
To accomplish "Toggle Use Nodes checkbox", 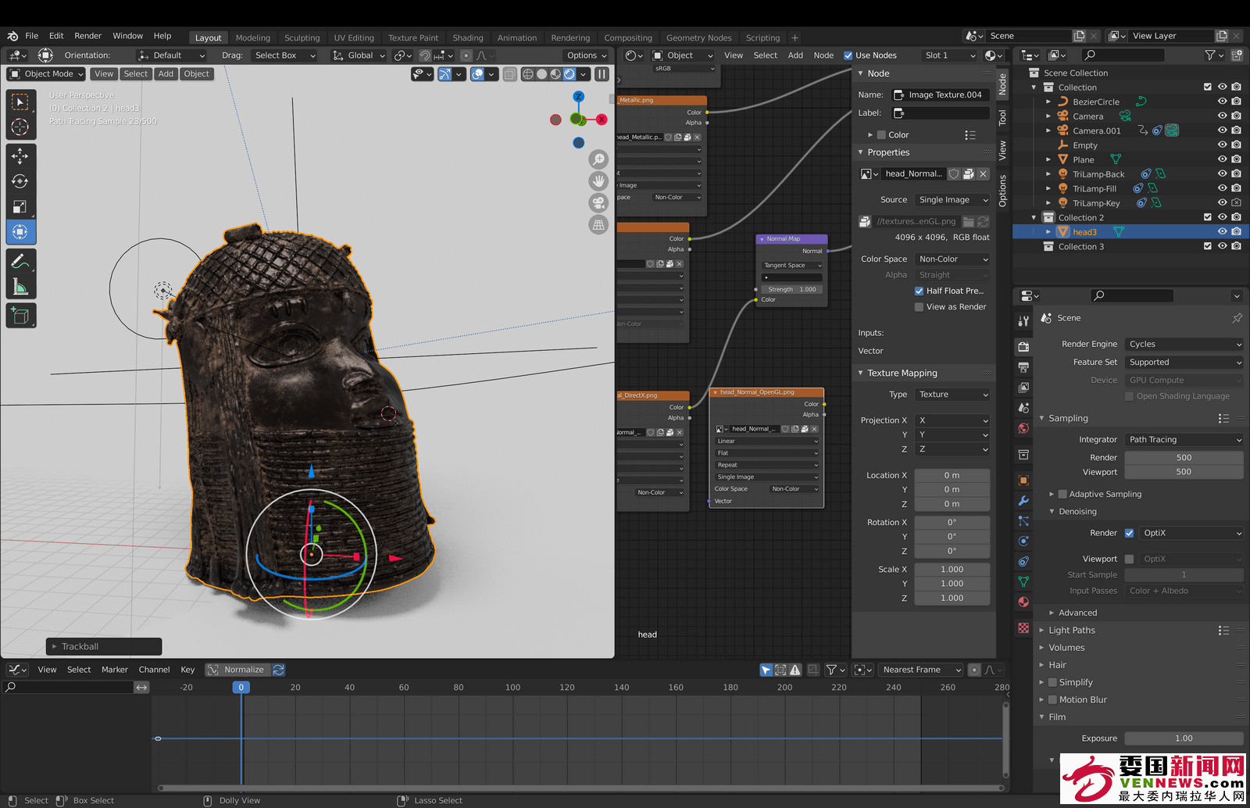I will tap(848, 55).
